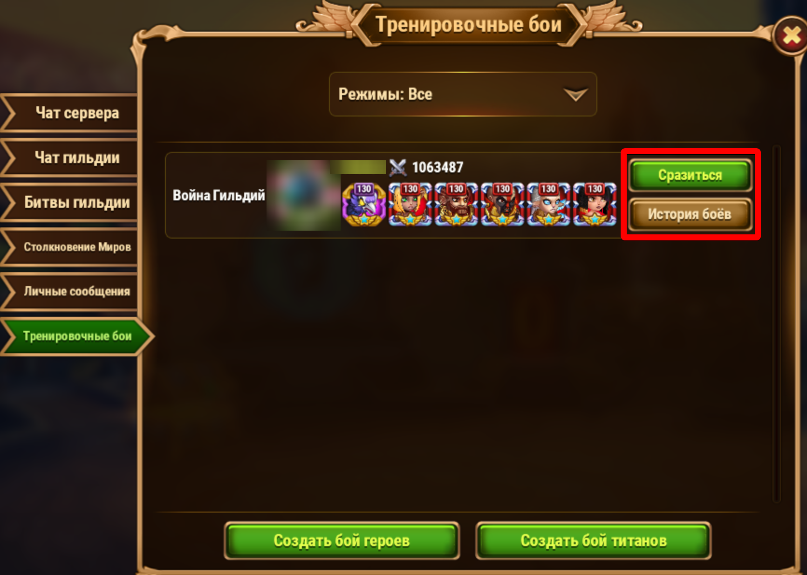Click Создать бой героев button
This screenshot has width=807, height=575.
pos(342,541)
